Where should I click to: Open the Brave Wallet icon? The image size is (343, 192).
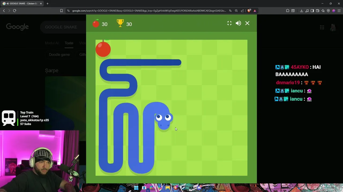(x=318, y=11)
